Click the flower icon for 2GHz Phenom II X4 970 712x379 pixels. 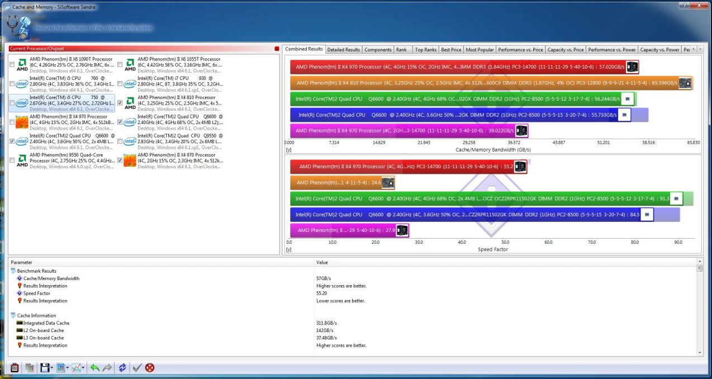pyautogui.click(x=130, y=160)
